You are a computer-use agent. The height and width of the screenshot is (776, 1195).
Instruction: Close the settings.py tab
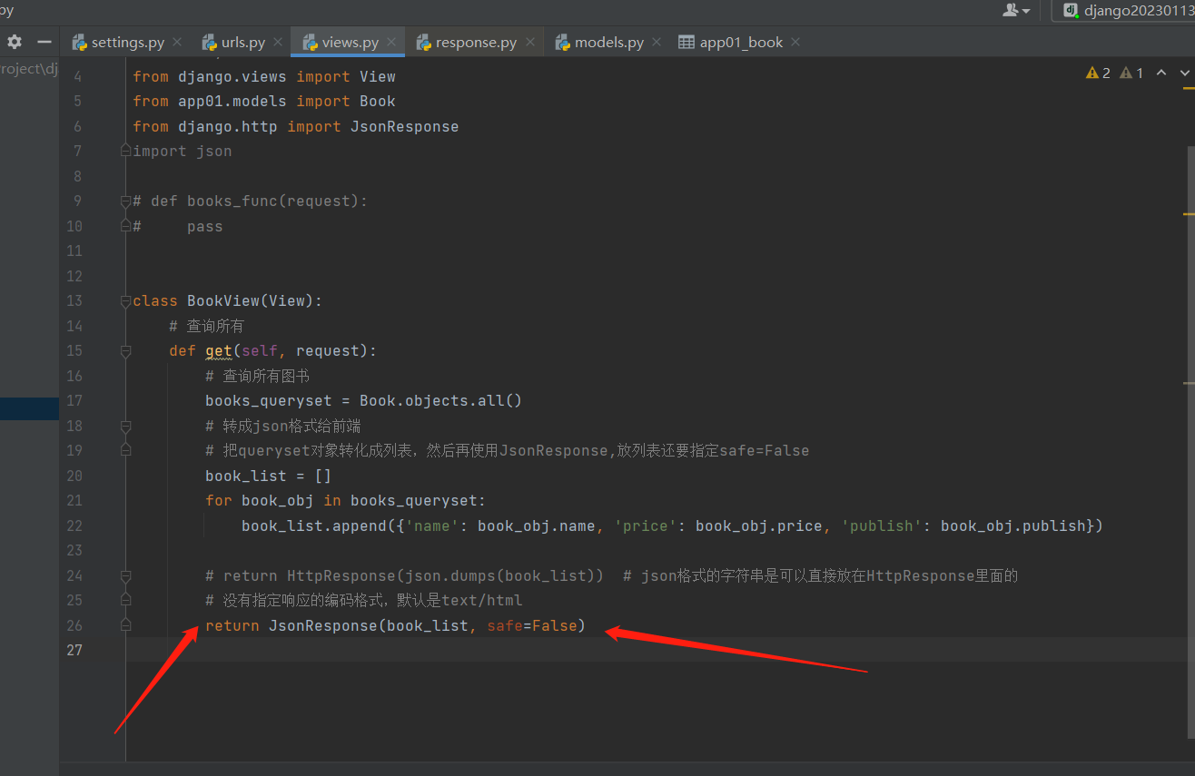tap(177, 42)
